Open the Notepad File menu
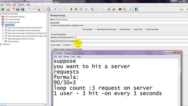 [56, 57]
